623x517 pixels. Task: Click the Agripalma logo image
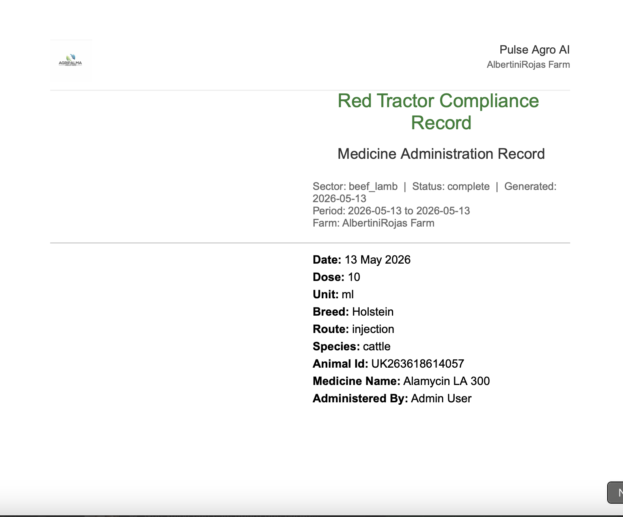(71, 61)
